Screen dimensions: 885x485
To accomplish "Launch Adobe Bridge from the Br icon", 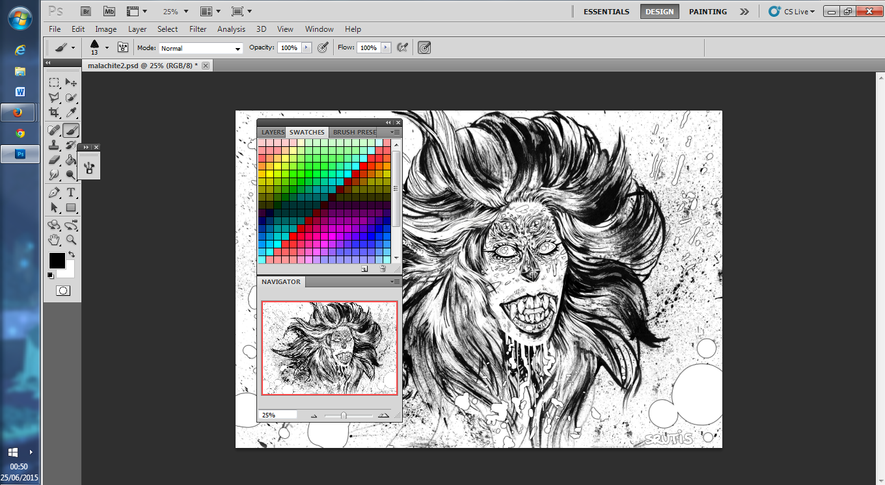I will tap(86, 11).
